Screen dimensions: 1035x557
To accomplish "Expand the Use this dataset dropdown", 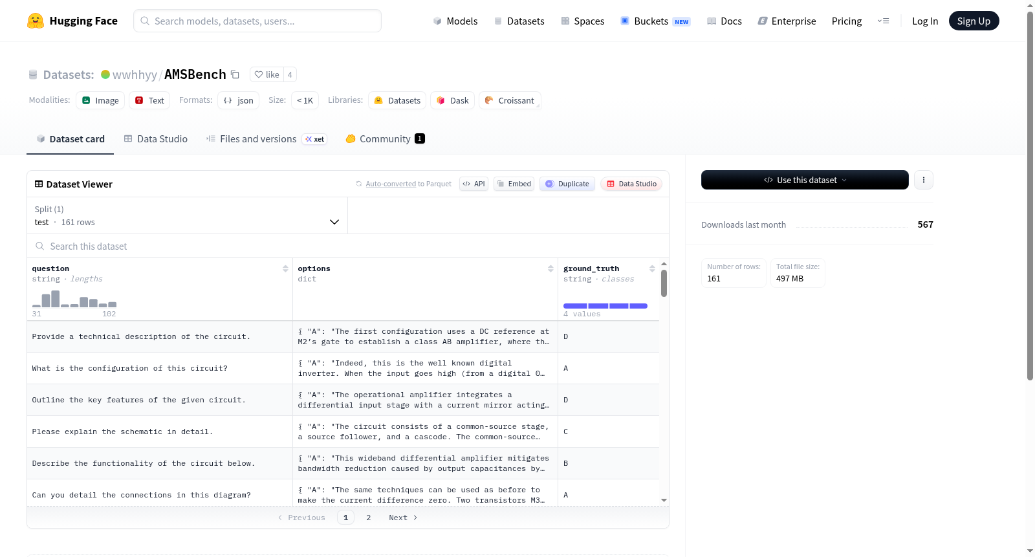I will [x=805, y=180].
